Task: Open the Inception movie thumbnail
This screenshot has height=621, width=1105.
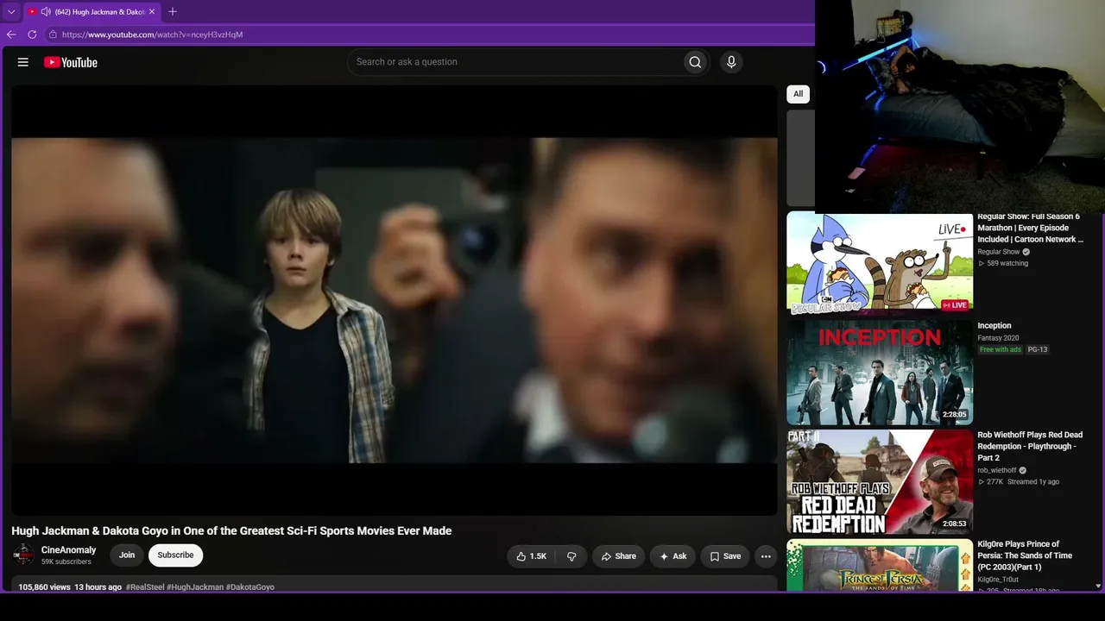Action: [x=880, y=373]
